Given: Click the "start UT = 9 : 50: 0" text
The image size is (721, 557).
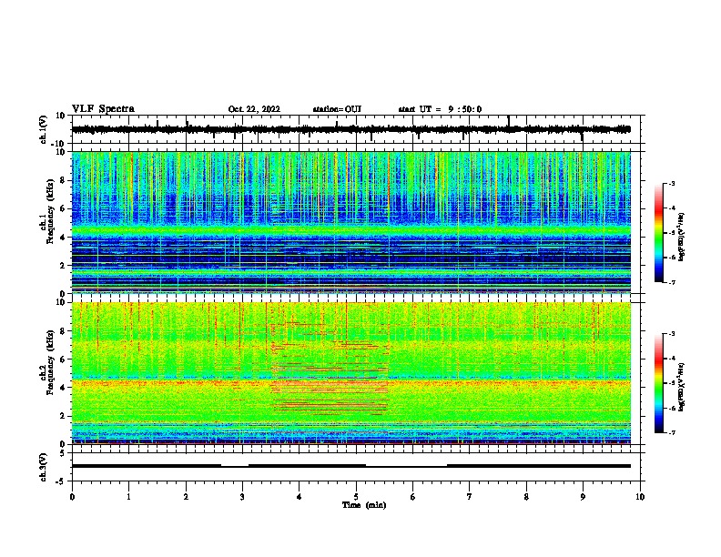Looking at the screenshot, I should tap(440, 109).
